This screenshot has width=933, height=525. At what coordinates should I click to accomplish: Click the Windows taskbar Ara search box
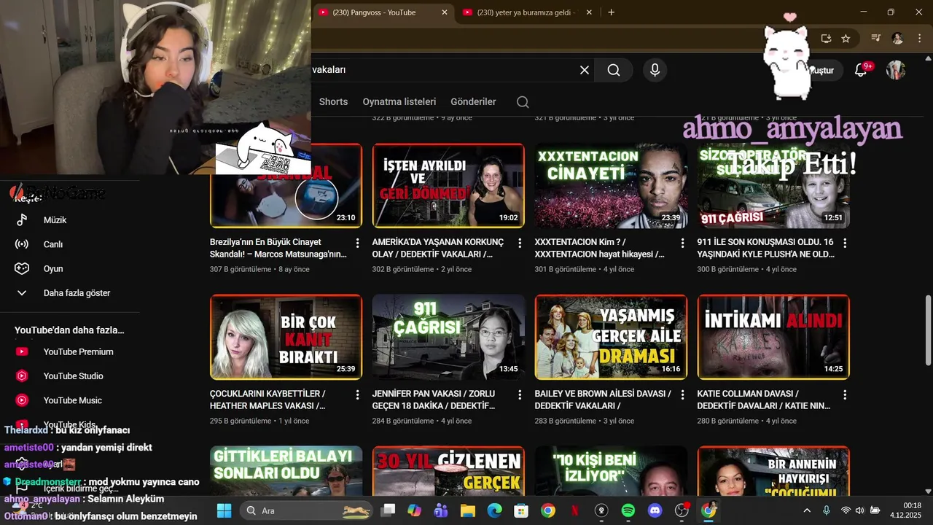(x=306, y=510)
